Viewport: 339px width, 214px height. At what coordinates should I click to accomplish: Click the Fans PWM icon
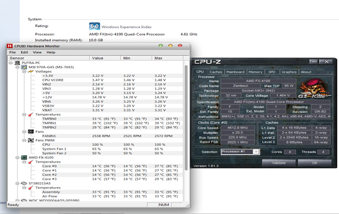click(x=31, y=140)
